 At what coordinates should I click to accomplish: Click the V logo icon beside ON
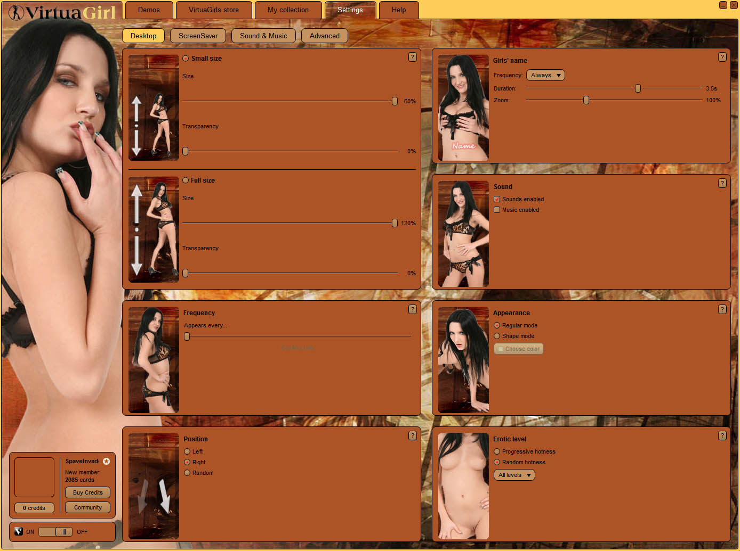(x=19, y=531)
